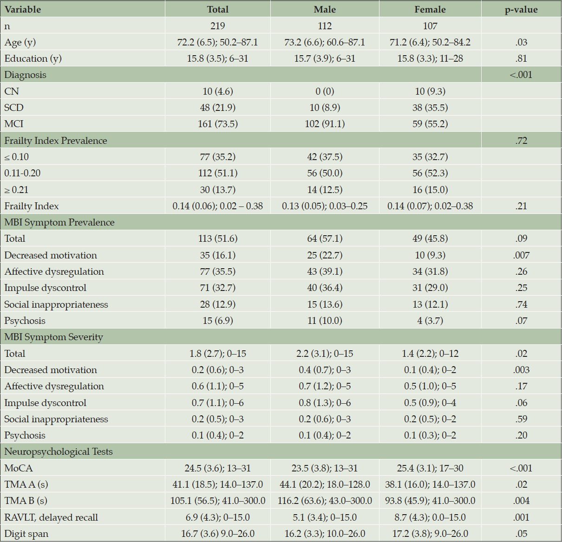Select the value "77 (35.2)"

pos(218,157)
